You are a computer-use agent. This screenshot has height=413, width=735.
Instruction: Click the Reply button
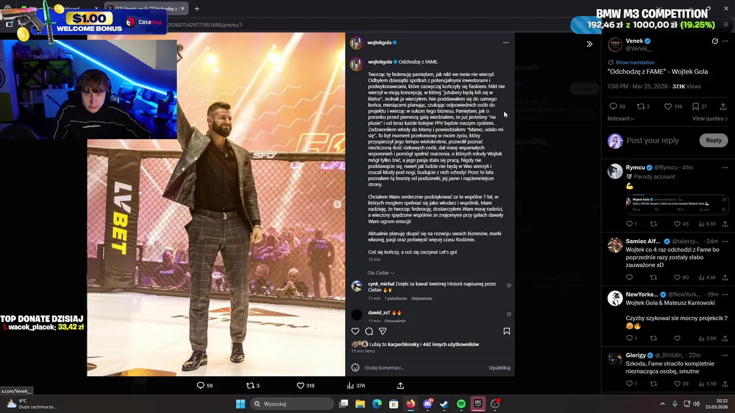714,140
